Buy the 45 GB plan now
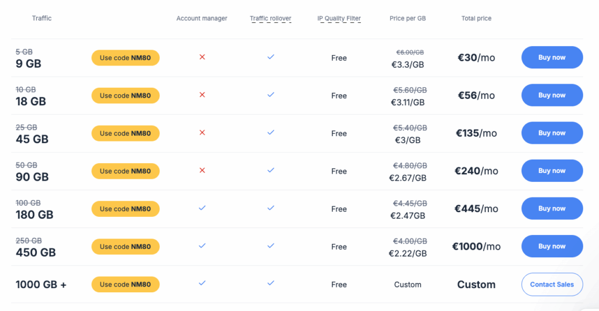Screen dimensions: 599x311 pos(552,133)
